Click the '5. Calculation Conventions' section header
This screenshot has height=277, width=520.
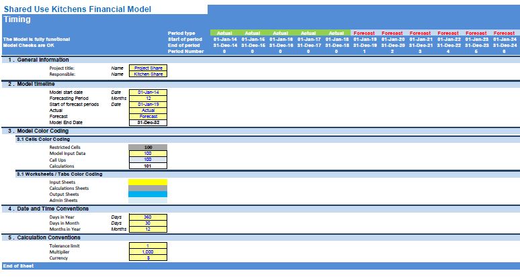44,237
